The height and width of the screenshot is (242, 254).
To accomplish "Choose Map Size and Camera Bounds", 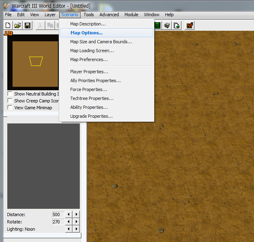I will click(x=107, y=42).
